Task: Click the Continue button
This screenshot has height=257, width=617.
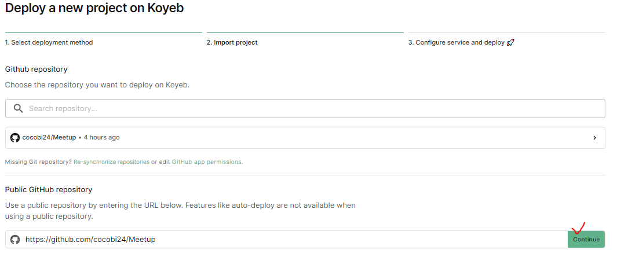Action: coord(586,239)
